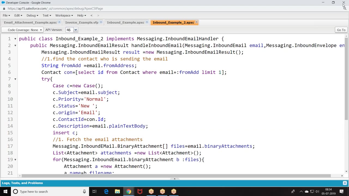Screen dimensions: 349x196
Task: Click the third orange taskbar app icon
Action: coord(174,192)
